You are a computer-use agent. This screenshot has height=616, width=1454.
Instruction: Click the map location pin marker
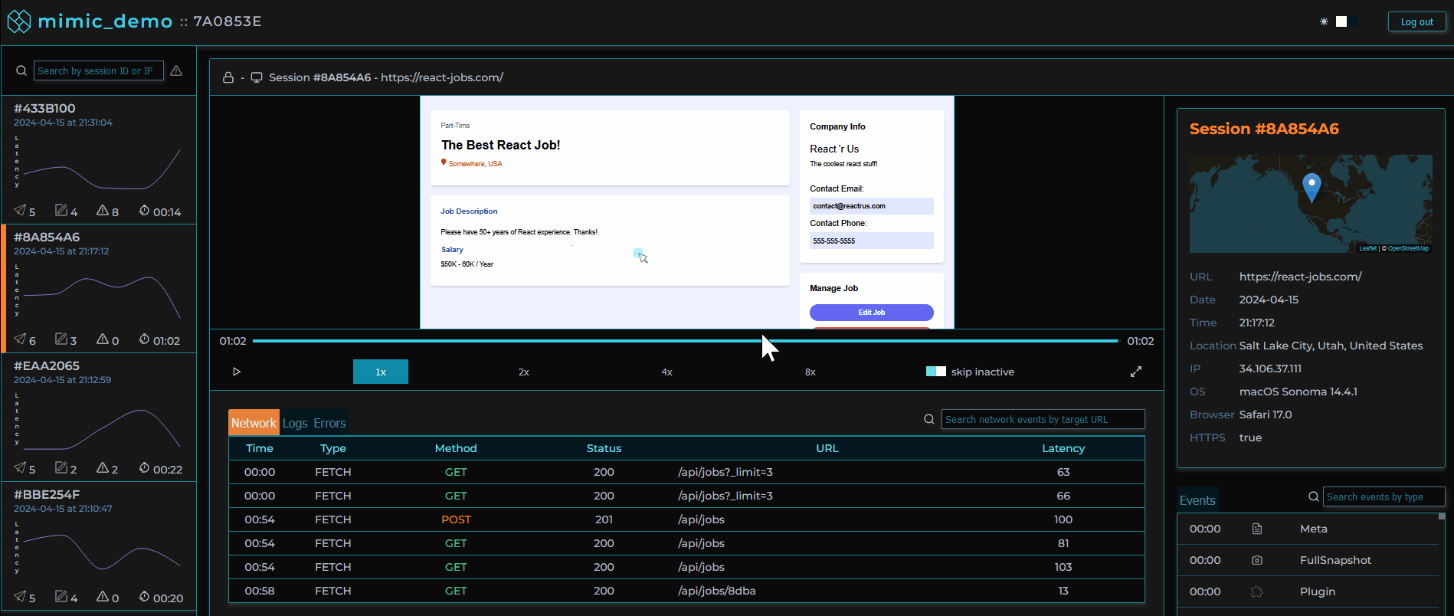click(x=1312, y=185)
